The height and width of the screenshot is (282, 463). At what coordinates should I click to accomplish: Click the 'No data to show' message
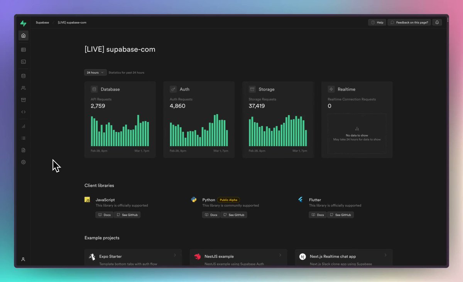point(357,135)
